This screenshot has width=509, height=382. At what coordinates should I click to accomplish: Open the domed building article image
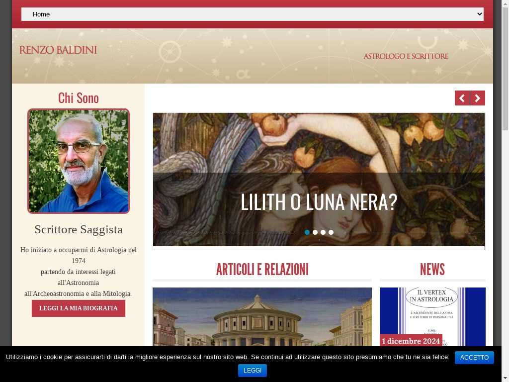pyautogui.click(x=262, y=317)
